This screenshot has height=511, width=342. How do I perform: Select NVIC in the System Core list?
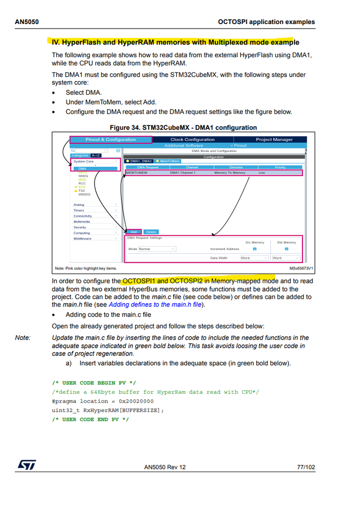click(82, 180)
